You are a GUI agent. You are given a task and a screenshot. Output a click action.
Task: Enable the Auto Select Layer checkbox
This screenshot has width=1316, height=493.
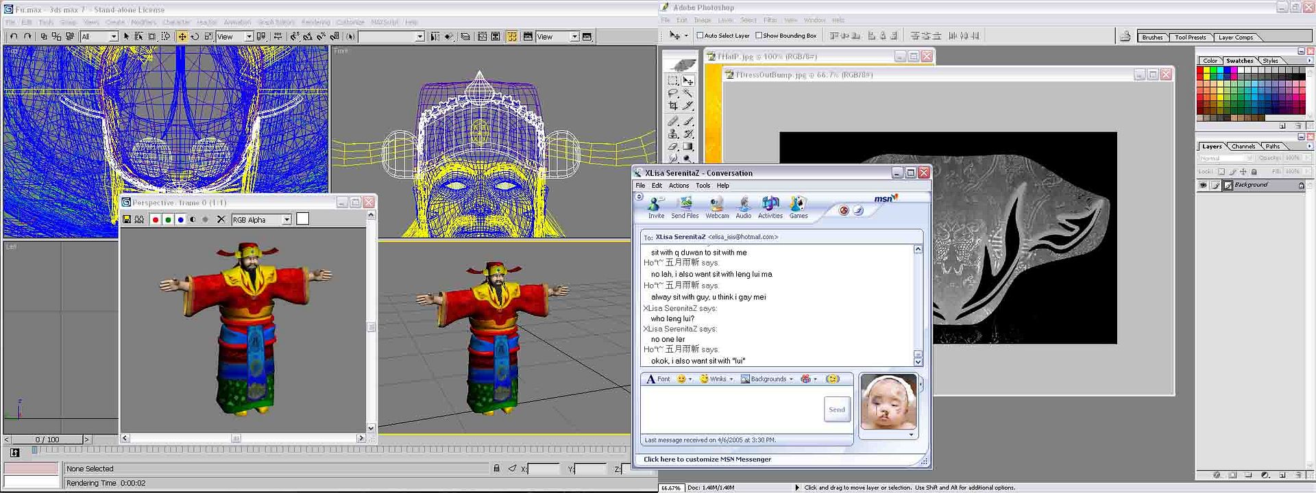click(700, 36)
